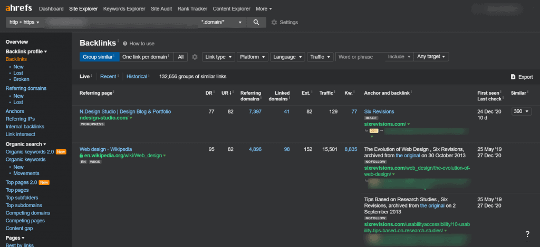Click referring domains value 7,397
The width and height of the screenshot is (540, 247).
(255, 111)
